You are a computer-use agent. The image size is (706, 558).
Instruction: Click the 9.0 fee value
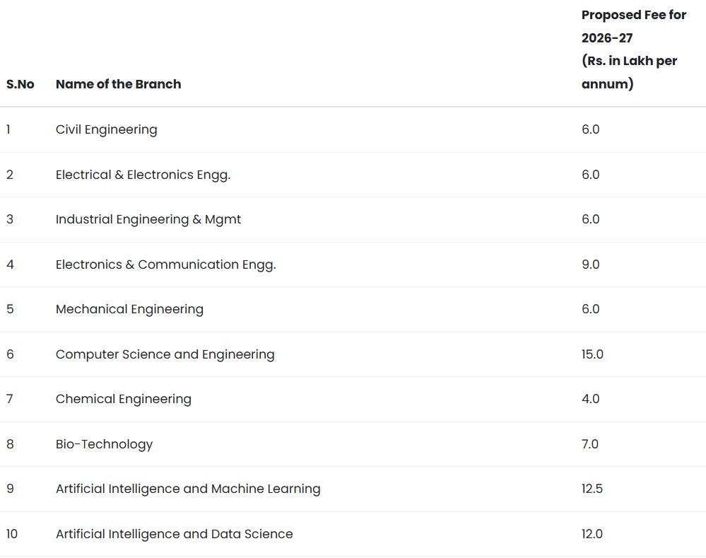[590, 265]
